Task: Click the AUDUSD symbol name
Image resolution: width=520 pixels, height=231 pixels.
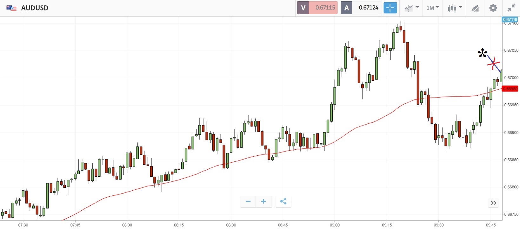Action: pyautogui.click(x=35, y=8)
